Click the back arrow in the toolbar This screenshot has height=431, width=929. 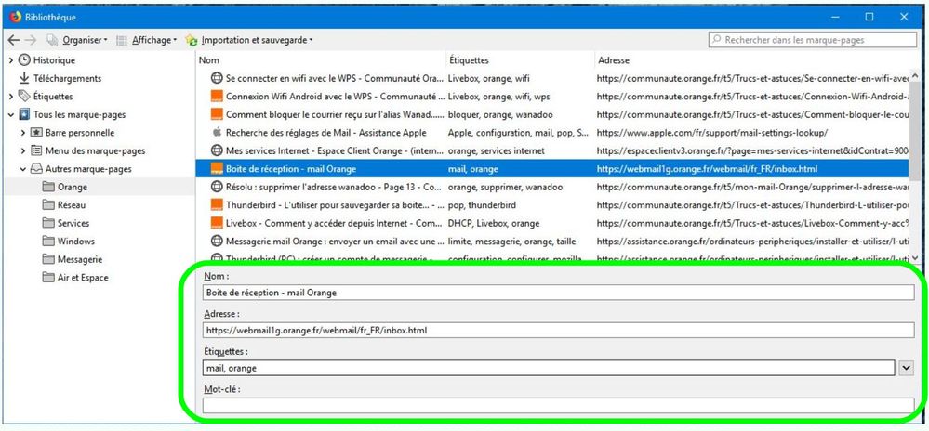[14, 40]
